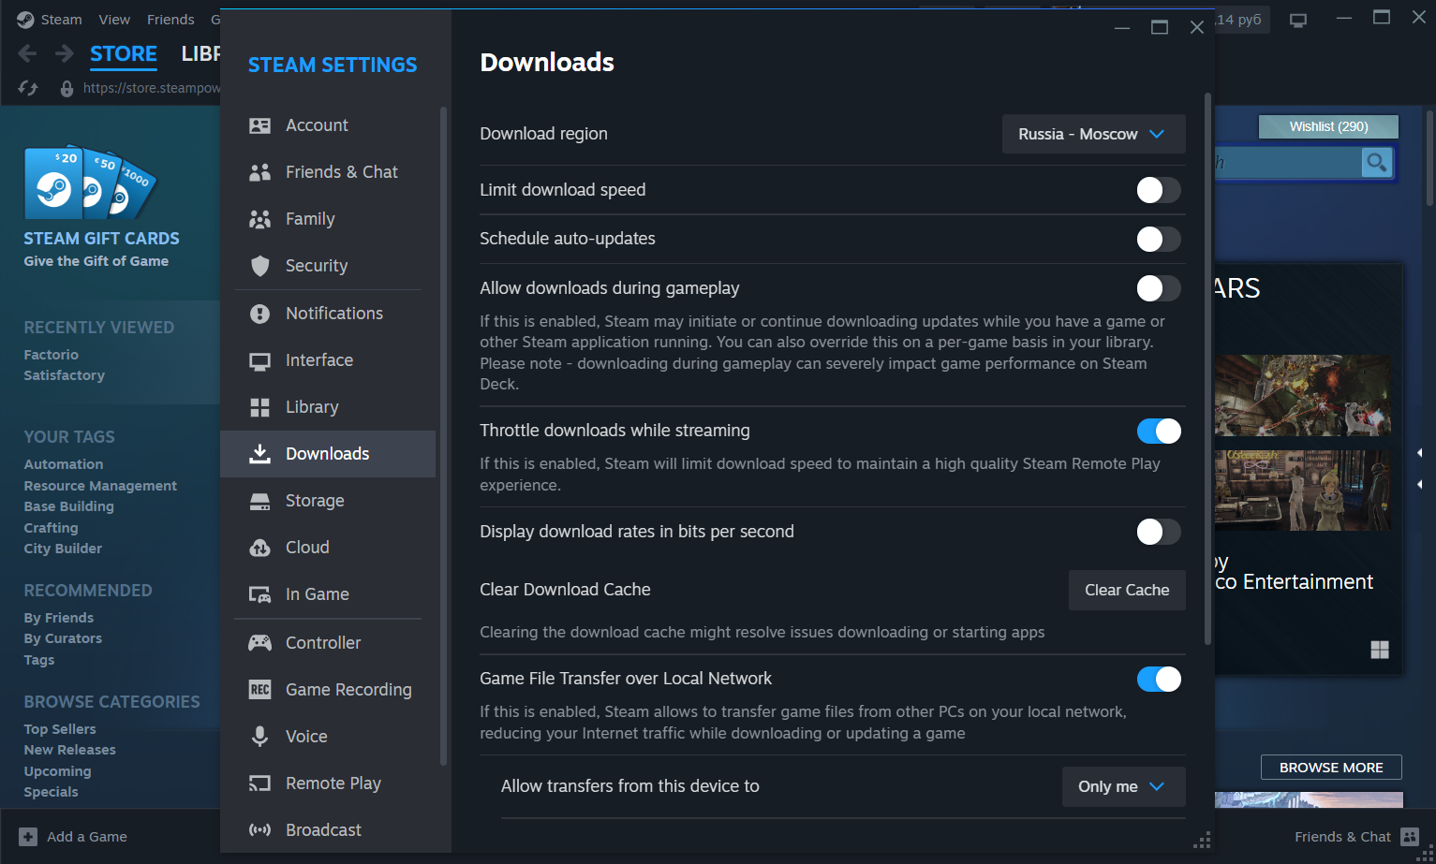
Task: Expand the Only me transfers dropdown
Action: 1122,786
